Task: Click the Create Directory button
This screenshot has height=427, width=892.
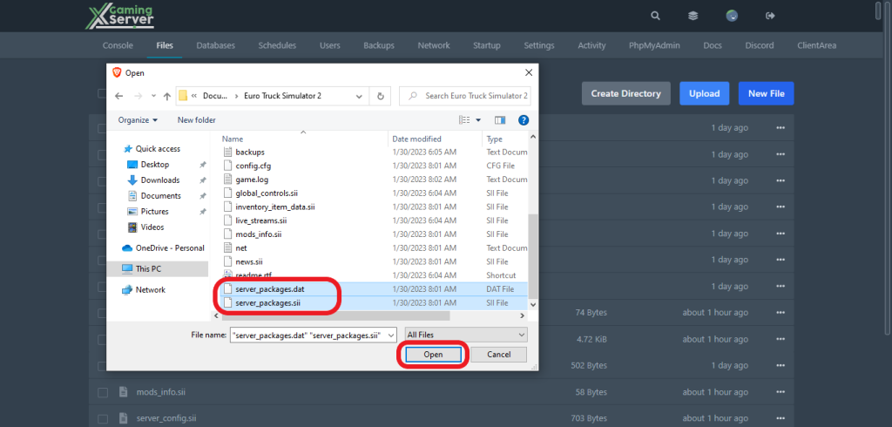Action: pos(625,93)
